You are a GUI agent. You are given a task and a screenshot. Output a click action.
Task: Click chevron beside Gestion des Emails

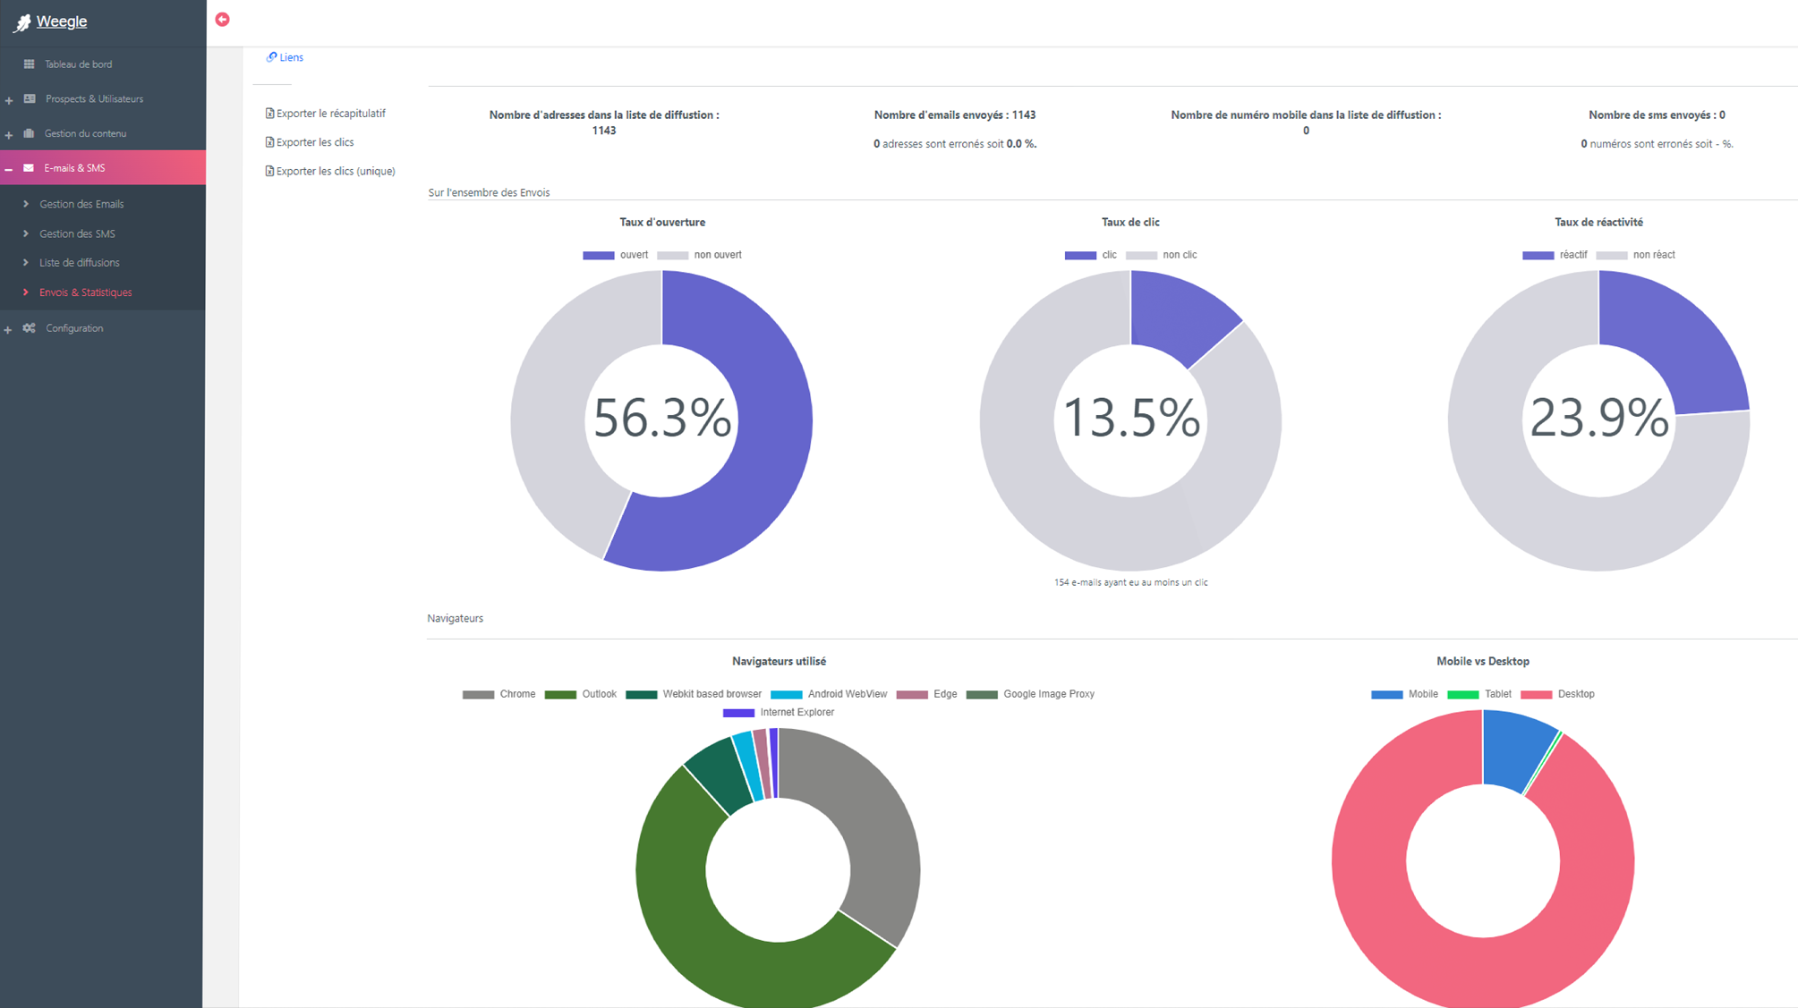(x=26, y=204)
